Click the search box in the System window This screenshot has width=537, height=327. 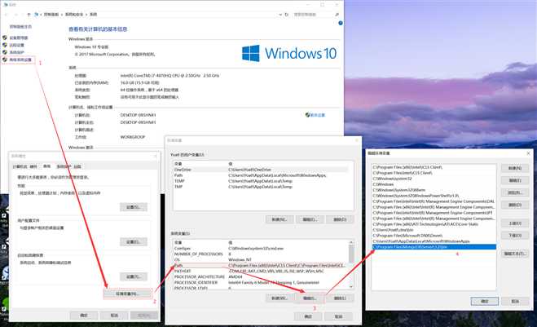tap(313, 15)
